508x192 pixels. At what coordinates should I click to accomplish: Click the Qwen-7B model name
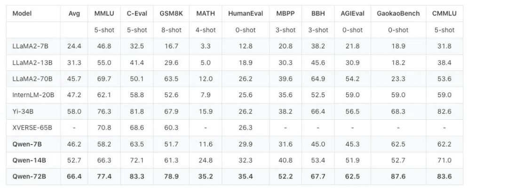click(27, 144)
